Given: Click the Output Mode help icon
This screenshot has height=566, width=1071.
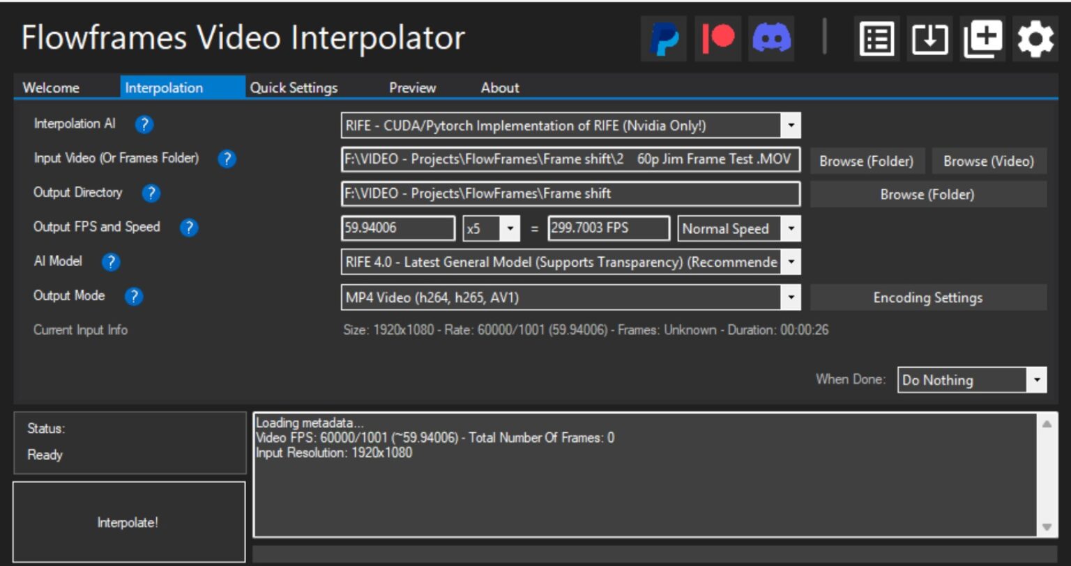Looking at the screenshot, I should (x=132, y=296).
